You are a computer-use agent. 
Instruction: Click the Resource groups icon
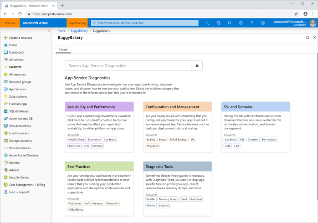coord(6,82)
